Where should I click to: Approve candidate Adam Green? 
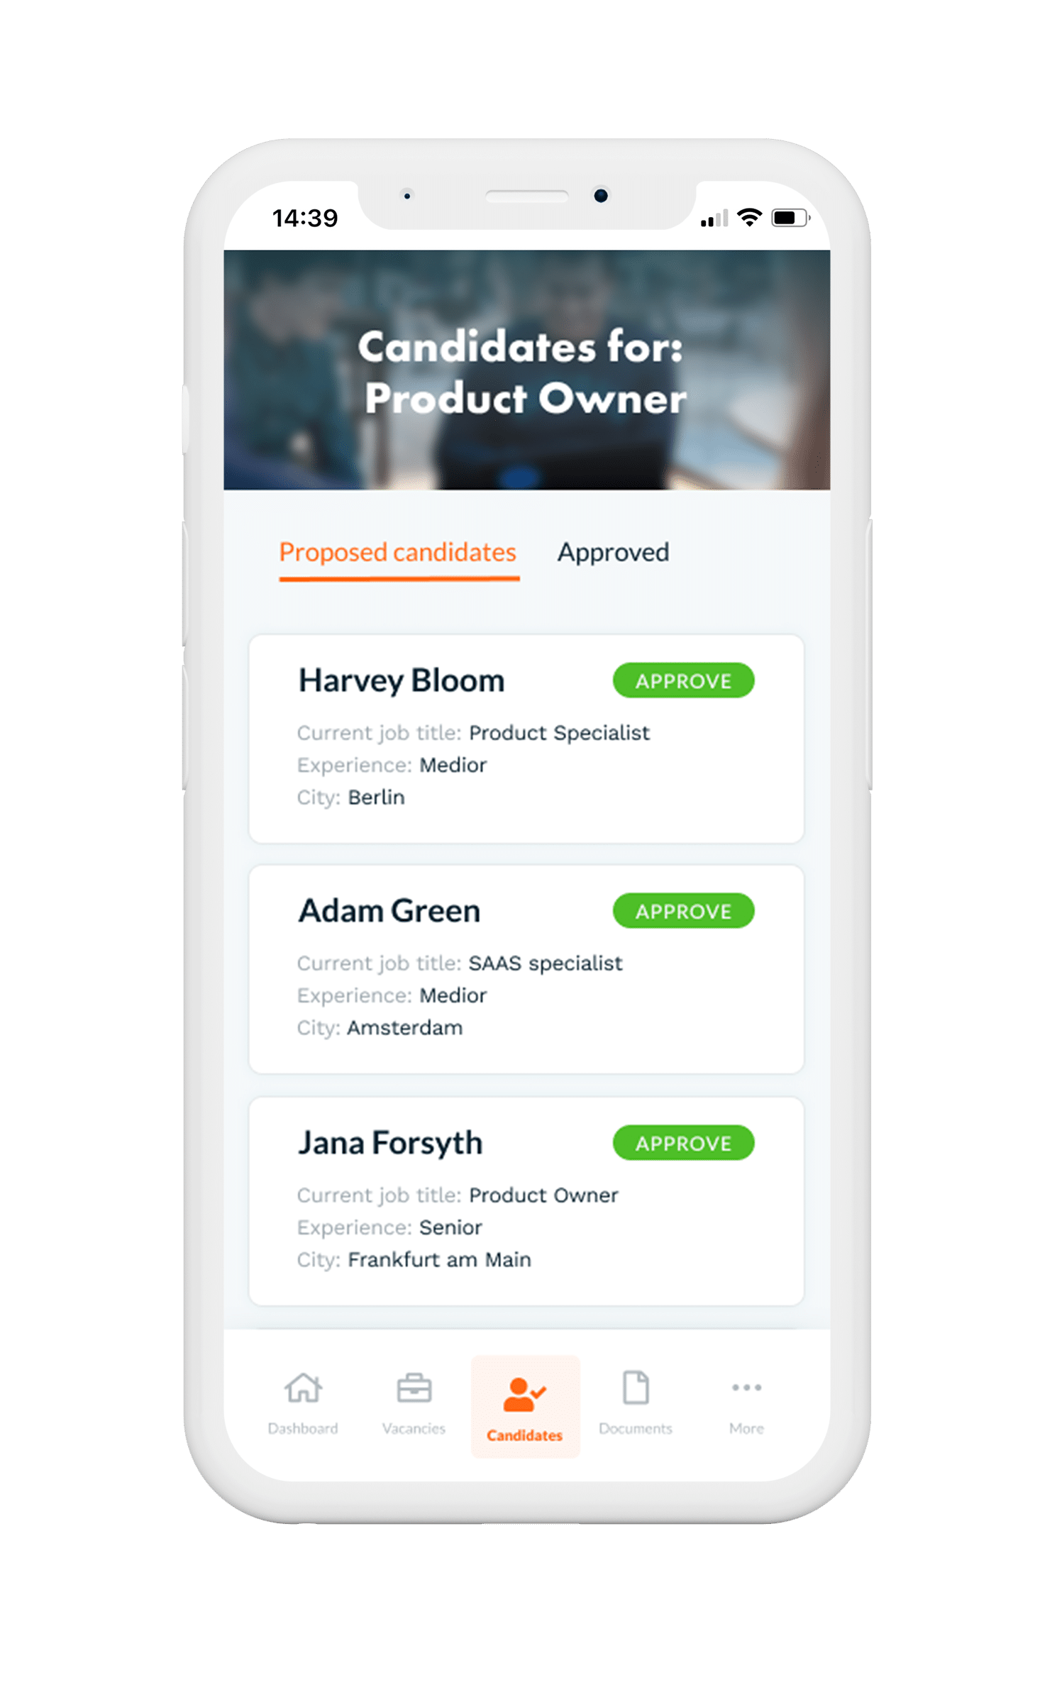[683, 911]
